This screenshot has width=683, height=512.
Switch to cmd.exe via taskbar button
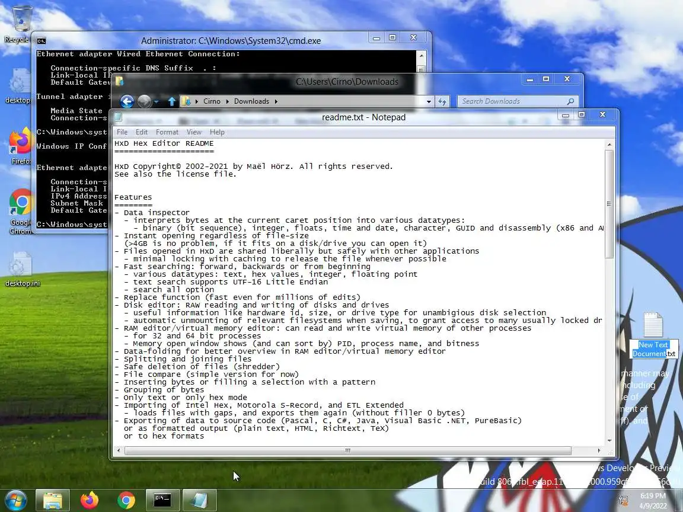[162, 500]
